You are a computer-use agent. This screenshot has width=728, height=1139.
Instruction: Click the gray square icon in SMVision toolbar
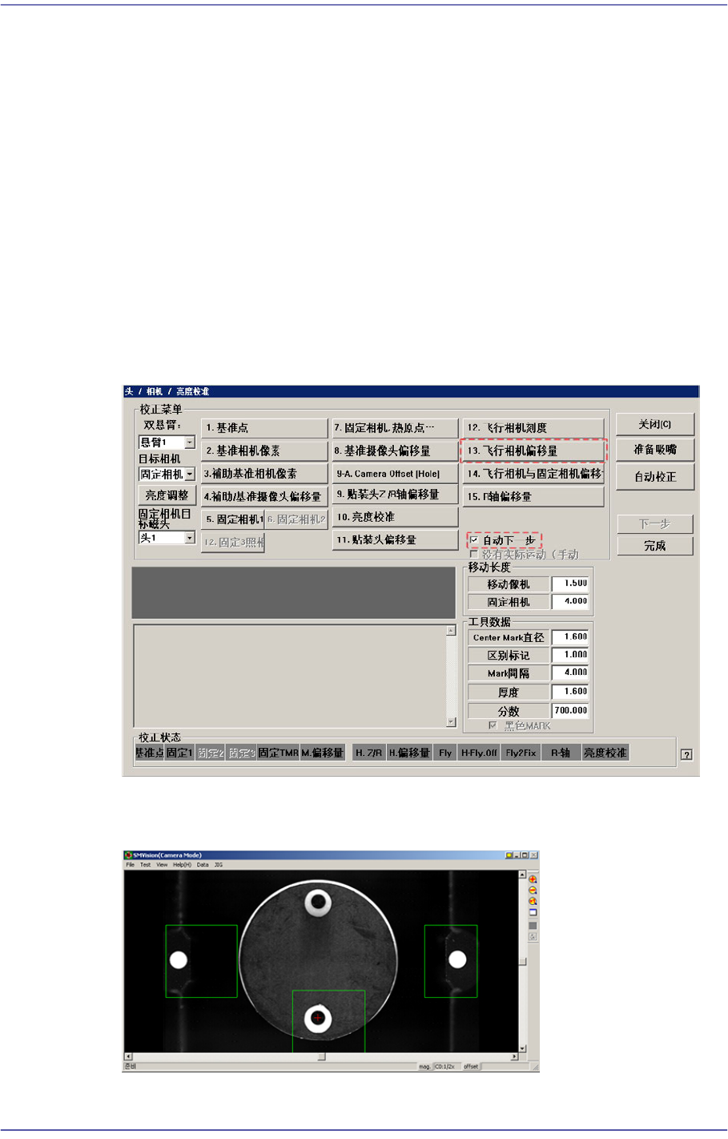pyautogui.click(x=533, y=926)
